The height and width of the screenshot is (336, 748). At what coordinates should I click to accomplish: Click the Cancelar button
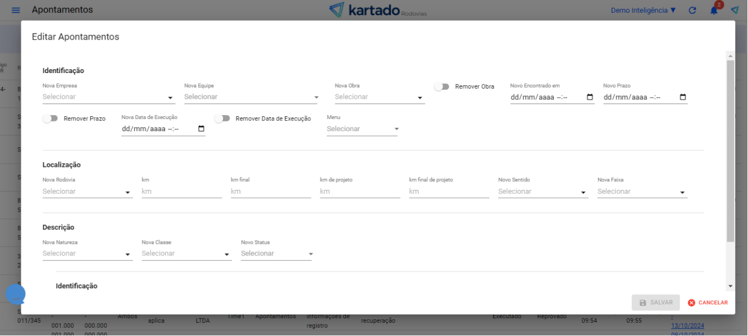tap(708, 303)
